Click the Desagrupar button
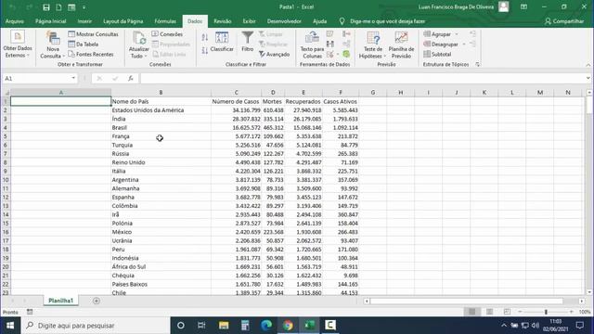This screenshot has width=594, height=334. (x=441, y=45)
